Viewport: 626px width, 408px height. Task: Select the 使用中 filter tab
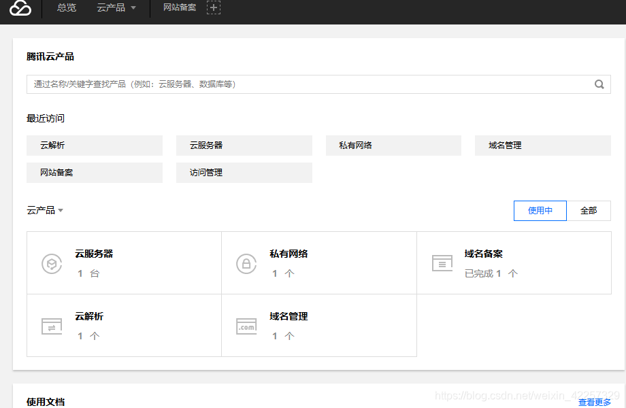coord(540,211)
